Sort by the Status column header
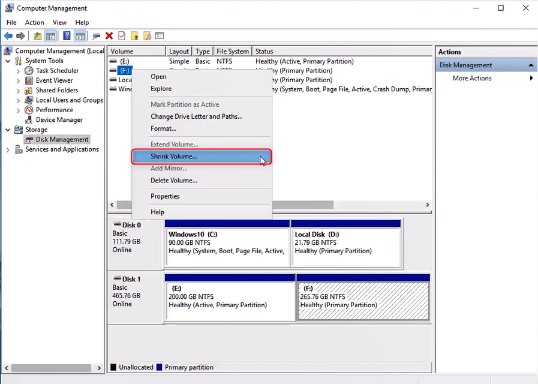The image size is (538, 384). (342, 52)
